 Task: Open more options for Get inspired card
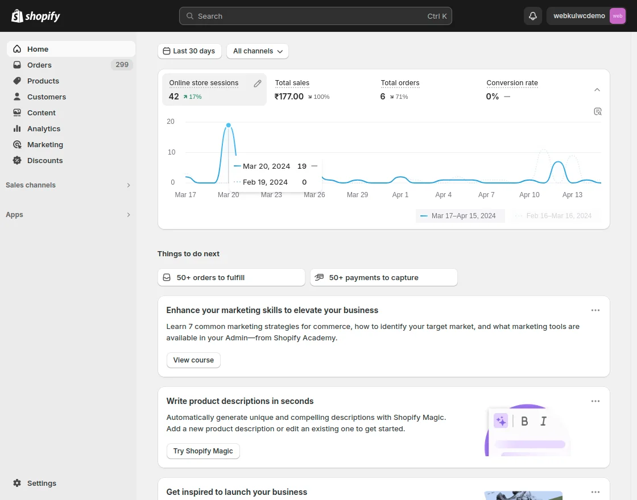(595, 492)
